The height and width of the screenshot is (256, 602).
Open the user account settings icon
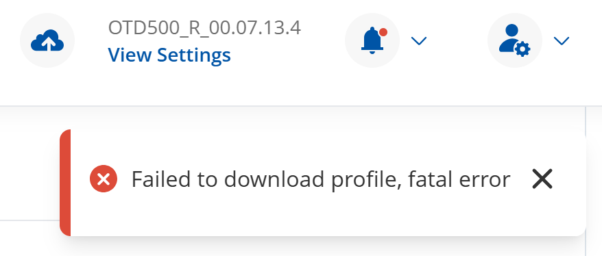(x=514, y=40)
